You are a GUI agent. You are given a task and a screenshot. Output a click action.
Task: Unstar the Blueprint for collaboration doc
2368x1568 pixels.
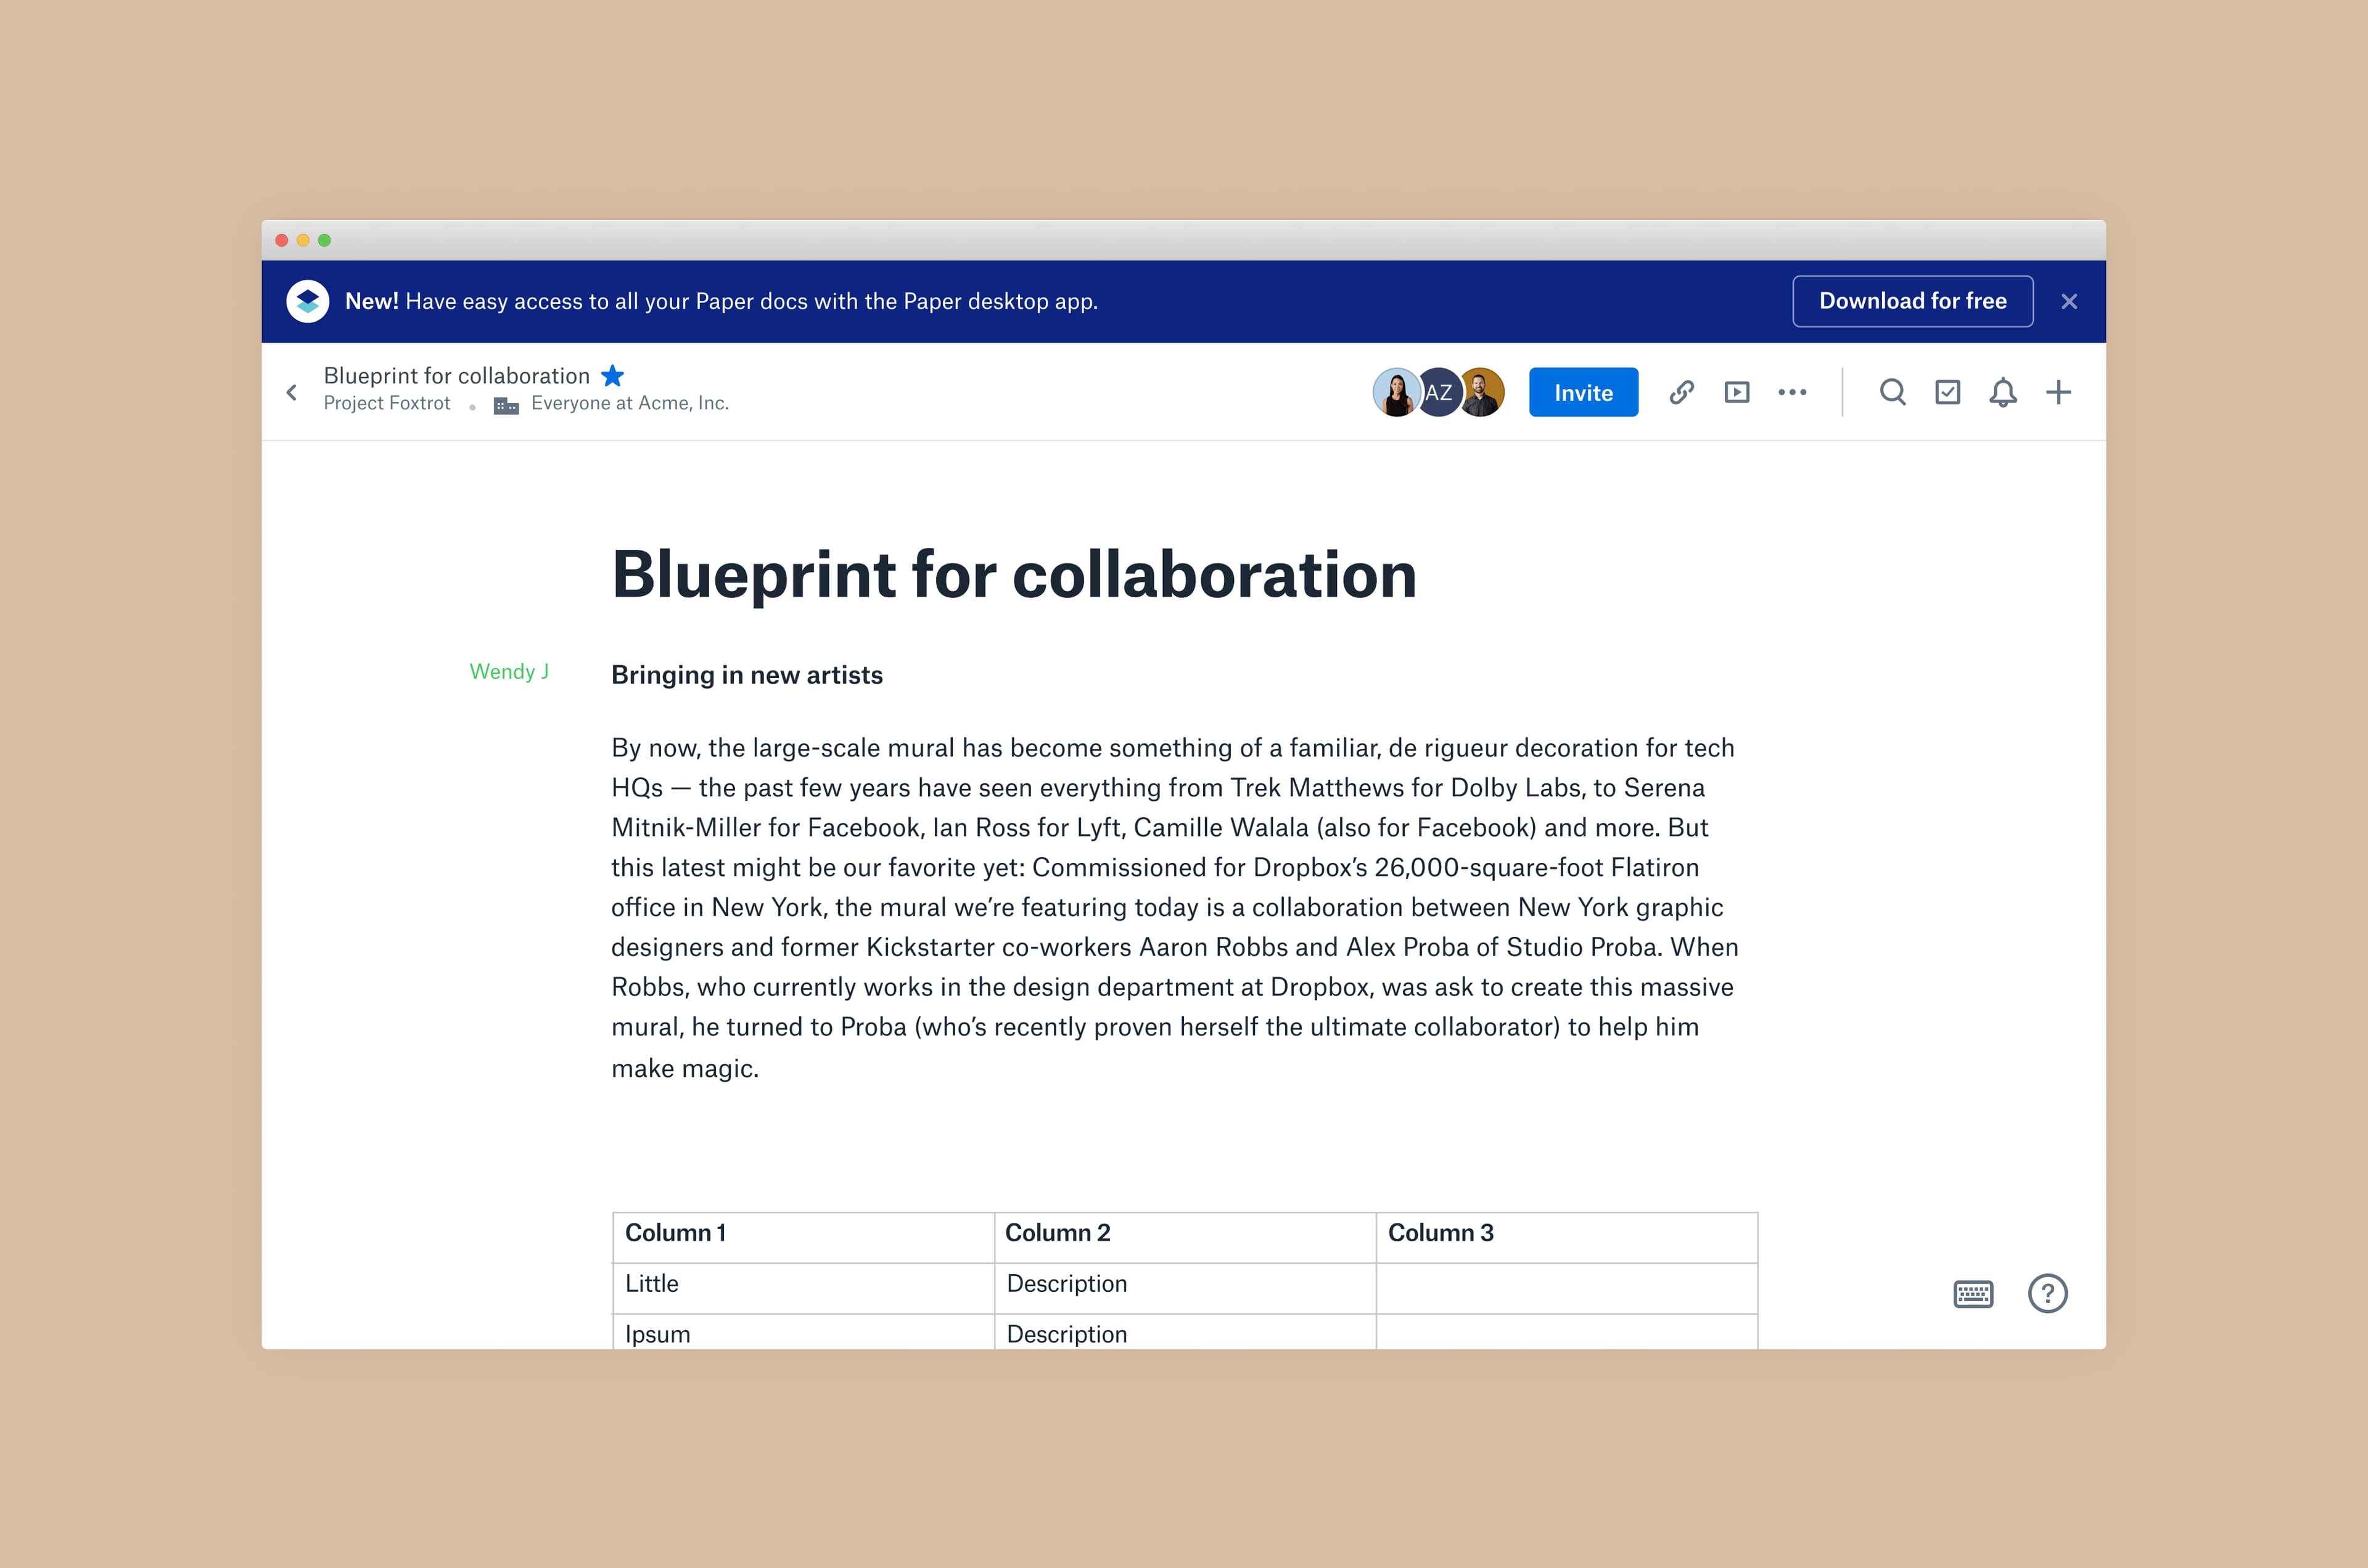pyautogui.click(x=612, y=376)
